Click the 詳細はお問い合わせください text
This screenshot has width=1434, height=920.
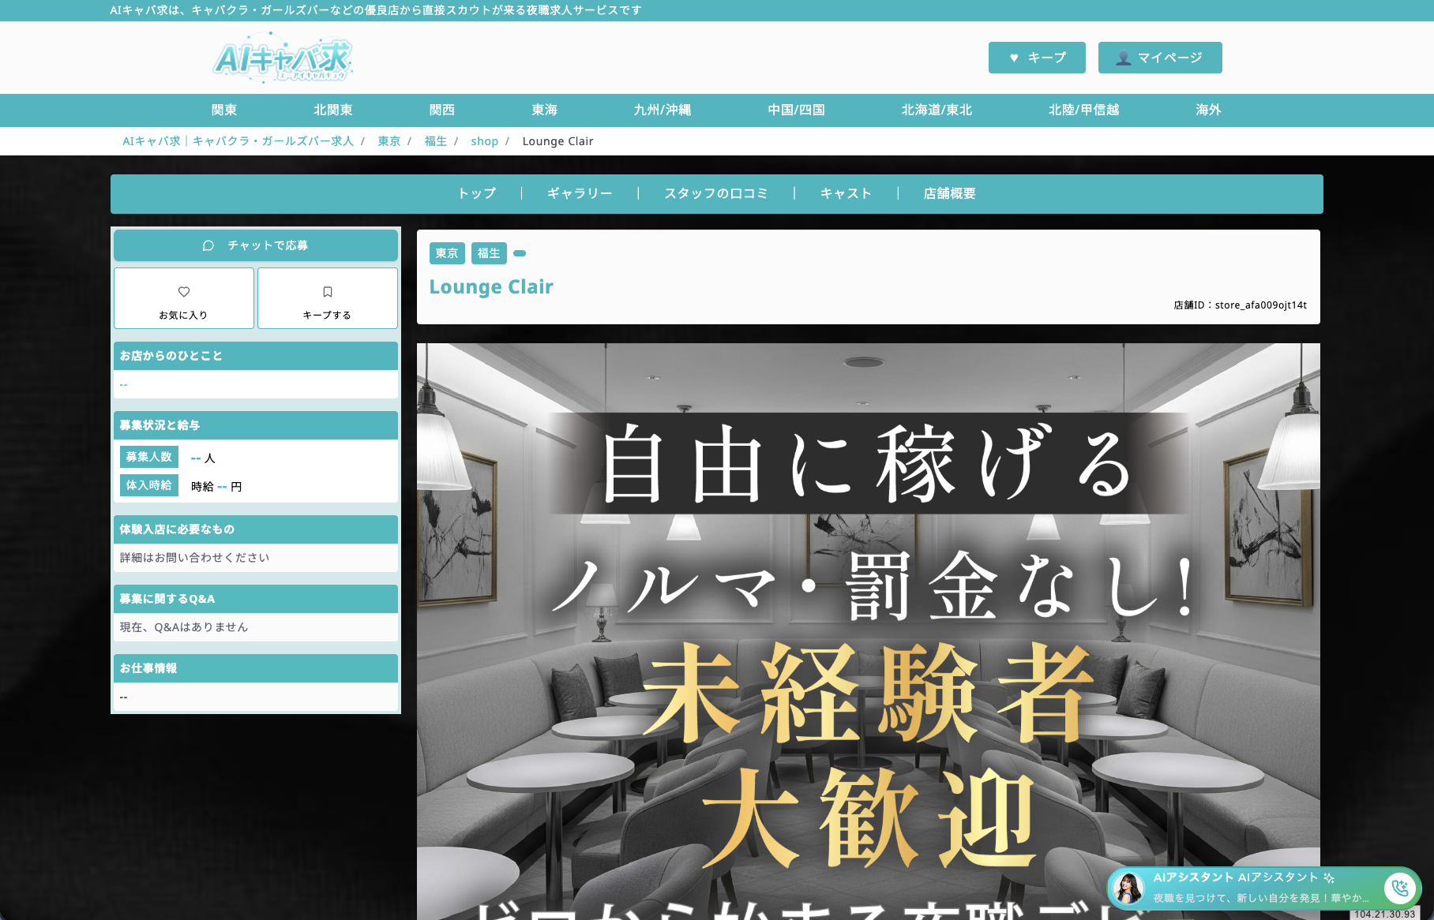[195, 558]
